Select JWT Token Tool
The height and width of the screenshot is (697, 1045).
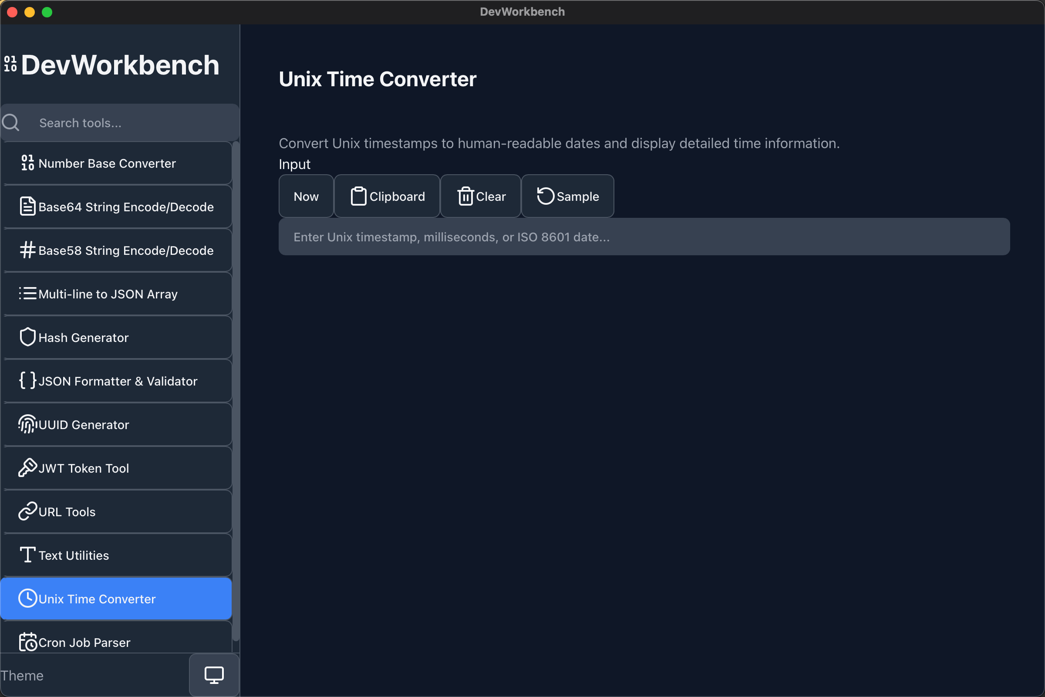click(x=116, y=468)
